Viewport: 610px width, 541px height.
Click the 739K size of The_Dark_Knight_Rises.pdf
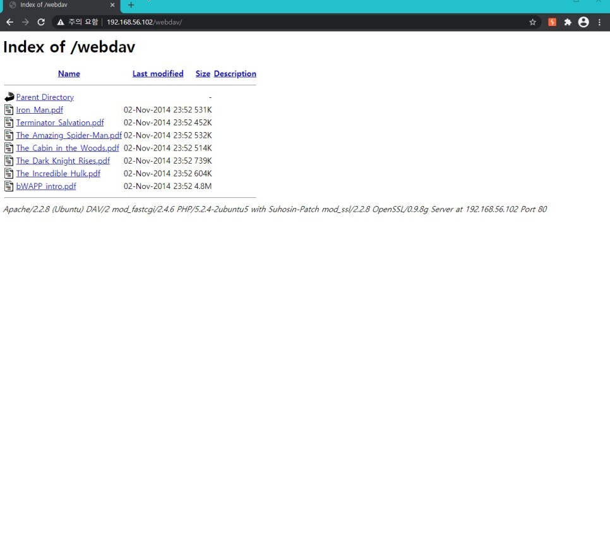pos(203,161)
